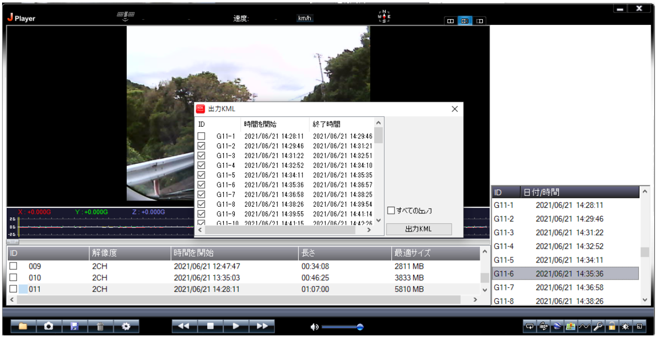Enable the すべての select-all checkbox

(391, 210)
